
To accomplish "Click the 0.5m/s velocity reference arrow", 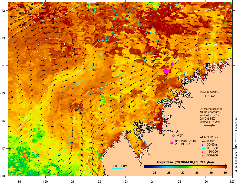I will click(x=209, y=125).
